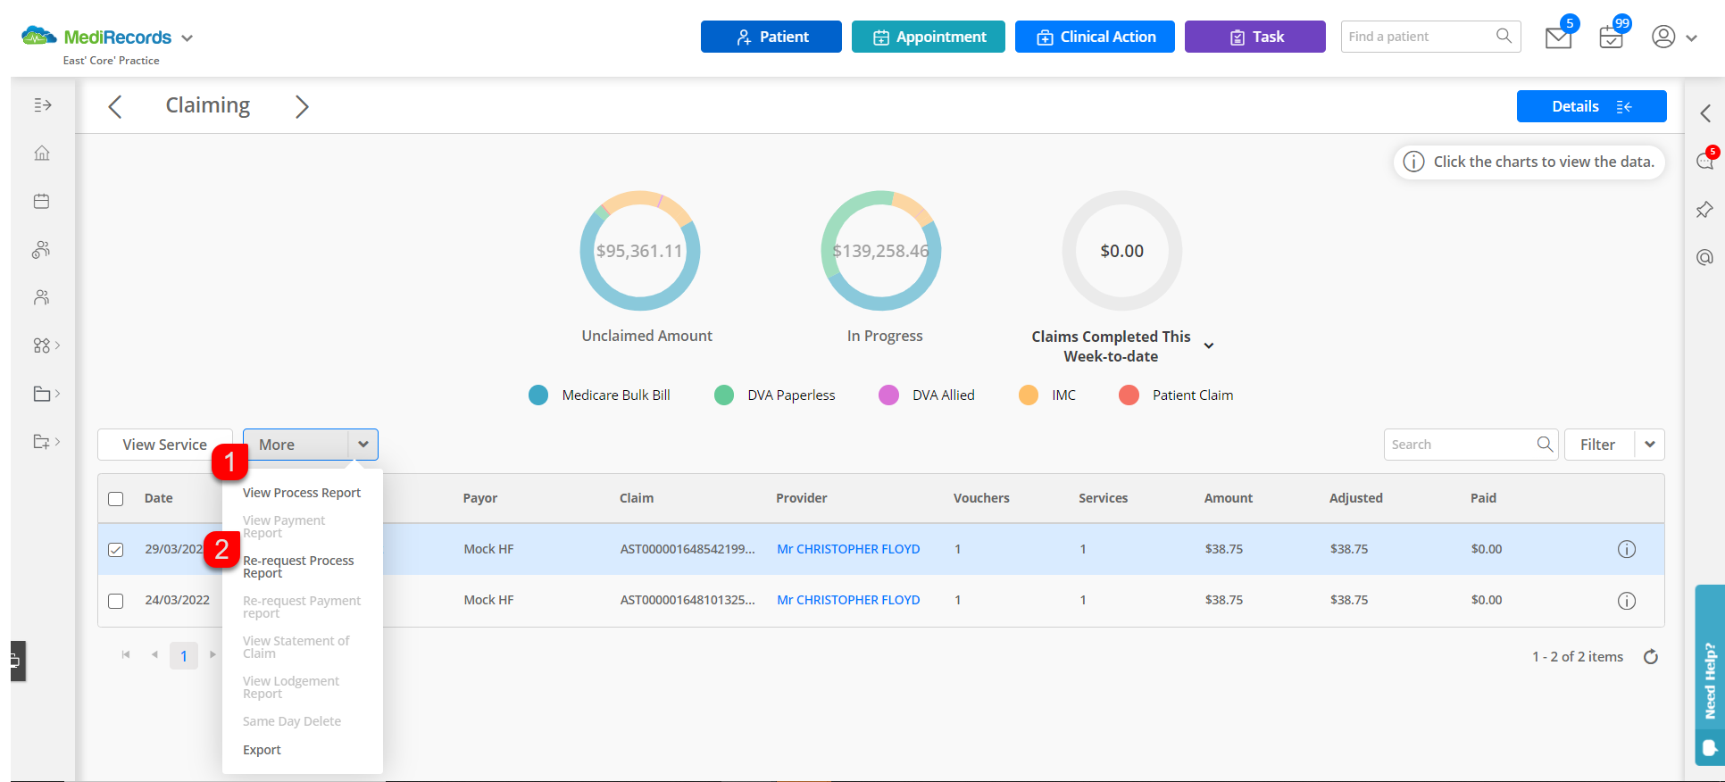Viewport: 1725px width, 782px height.
Task: Click the Appointment button
Action: click(x=929, y=37)
